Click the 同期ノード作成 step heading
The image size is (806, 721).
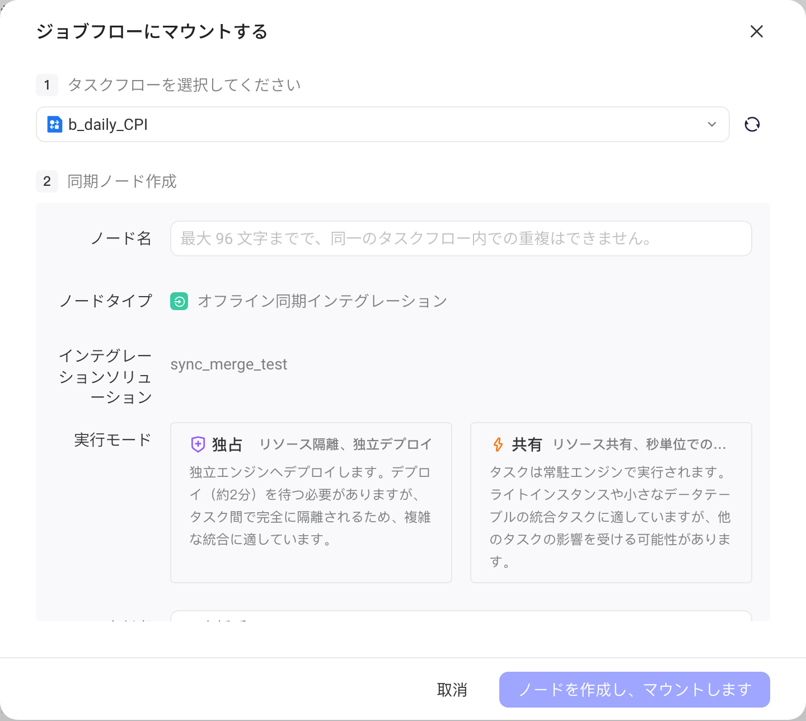tap(122, 181)
